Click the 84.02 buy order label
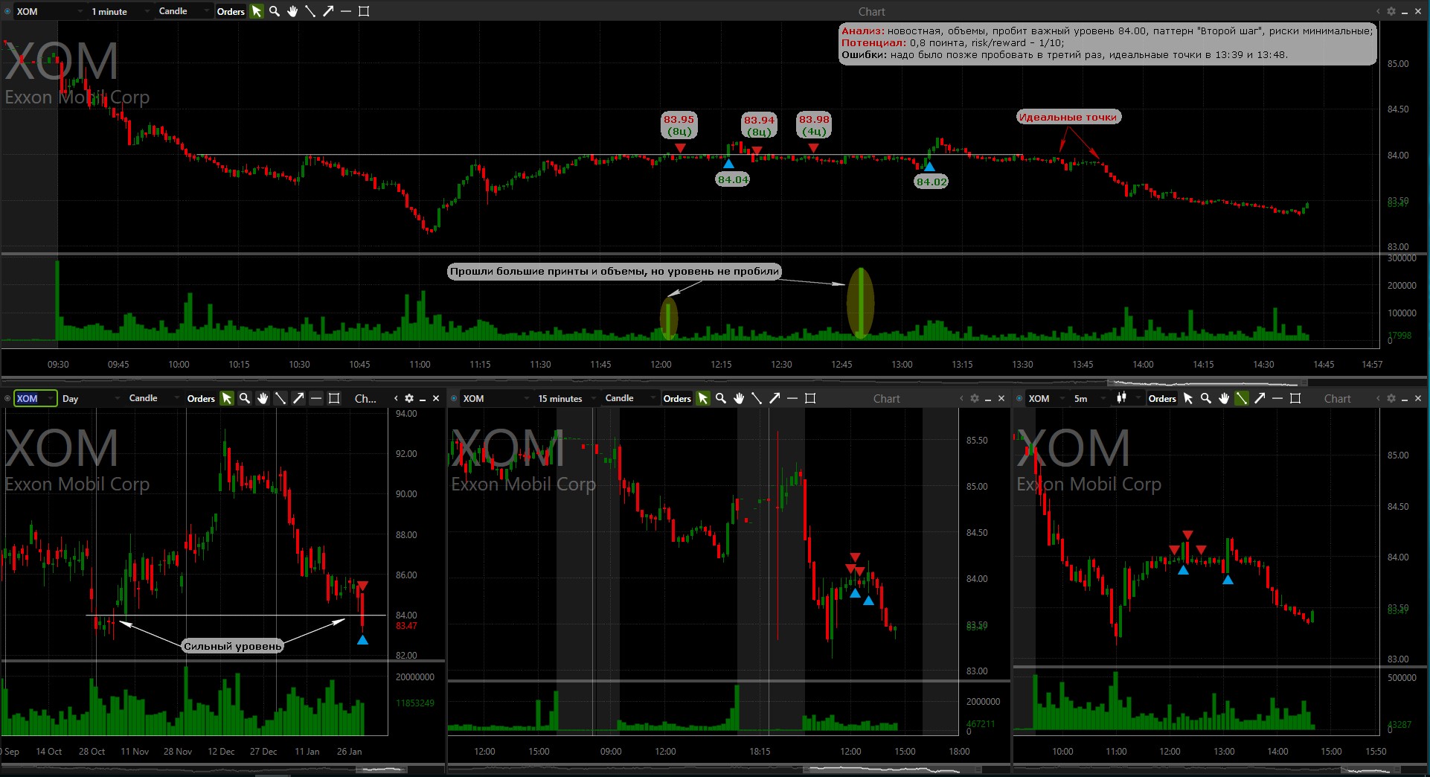The width and height of the screenshot is (1430, 777). (x=932, y=182)
